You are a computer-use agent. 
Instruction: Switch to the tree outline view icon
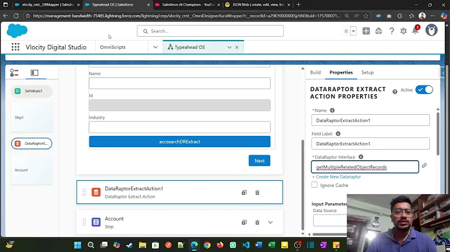pyautogui.click(x=14, y=73)
